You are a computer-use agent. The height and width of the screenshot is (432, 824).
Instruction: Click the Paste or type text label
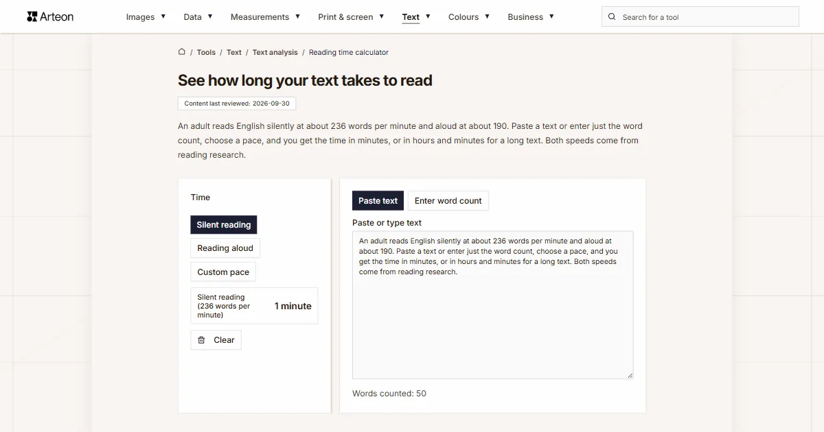click(387, 223)
